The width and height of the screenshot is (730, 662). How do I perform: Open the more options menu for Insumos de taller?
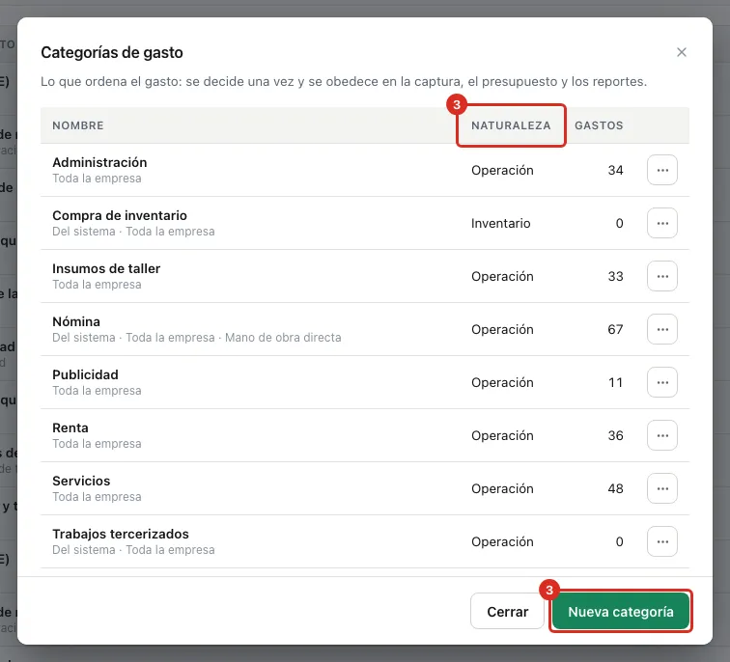click(x=662, y=276)
